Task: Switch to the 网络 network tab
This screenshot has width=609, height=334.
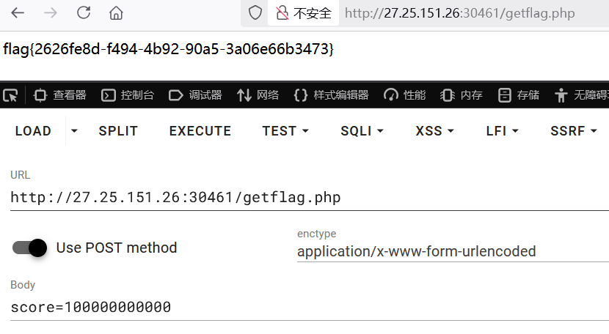Action: [258, 94]
